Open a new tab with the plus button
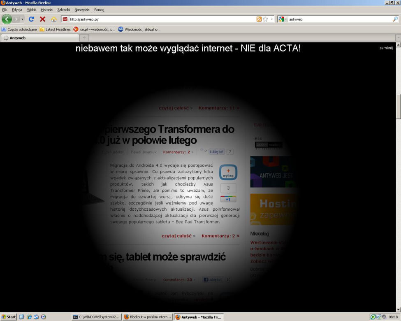The width and height of the screenshot is (401, 321). pos(84,38)
